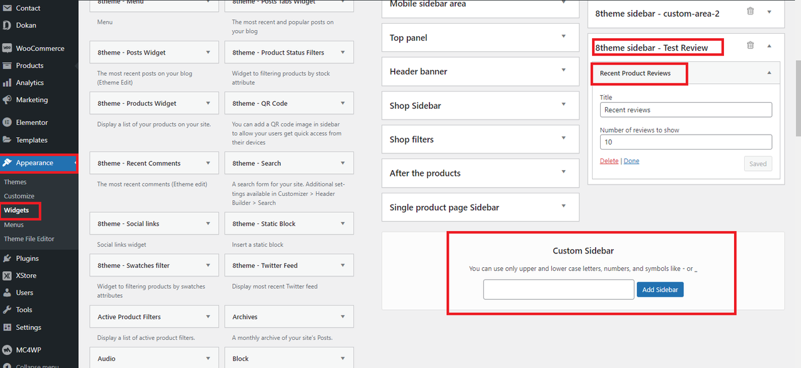Screen dimensions: 801x368
Task: Open the Themes submenu
Action: tap(15, 182)
